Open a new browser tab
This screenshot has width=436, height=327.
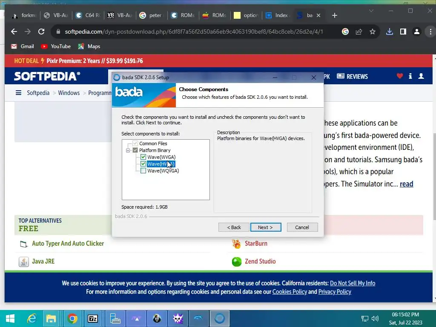pyautogui.click(x=335, y=15)
